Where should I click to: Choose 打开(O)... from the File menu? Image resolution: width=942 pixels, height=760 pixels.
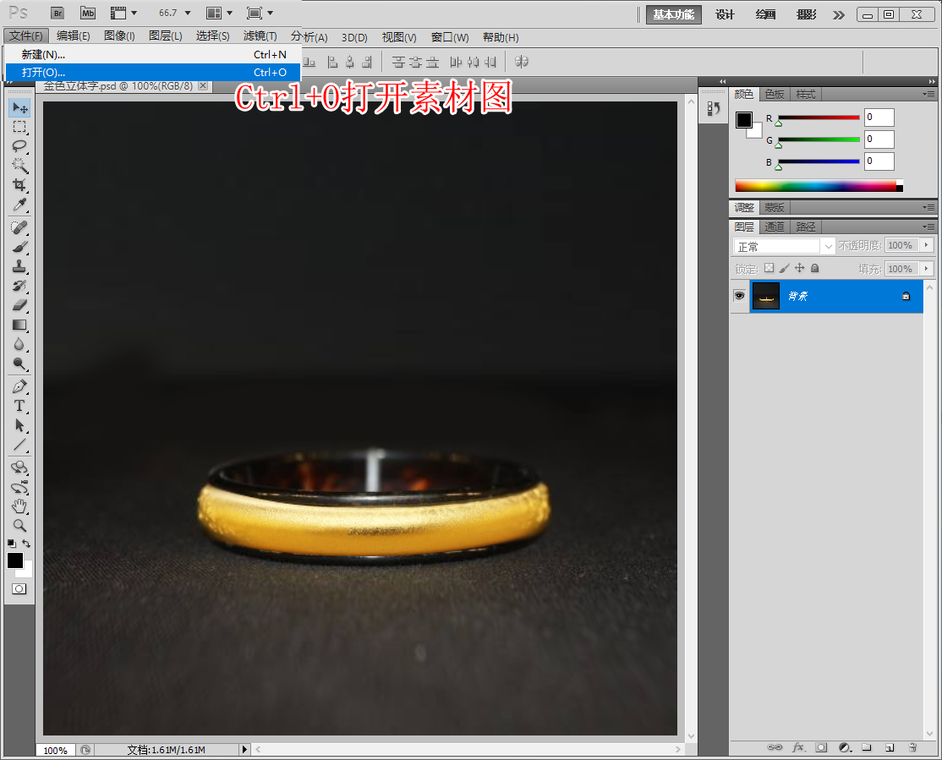[153, 72]
